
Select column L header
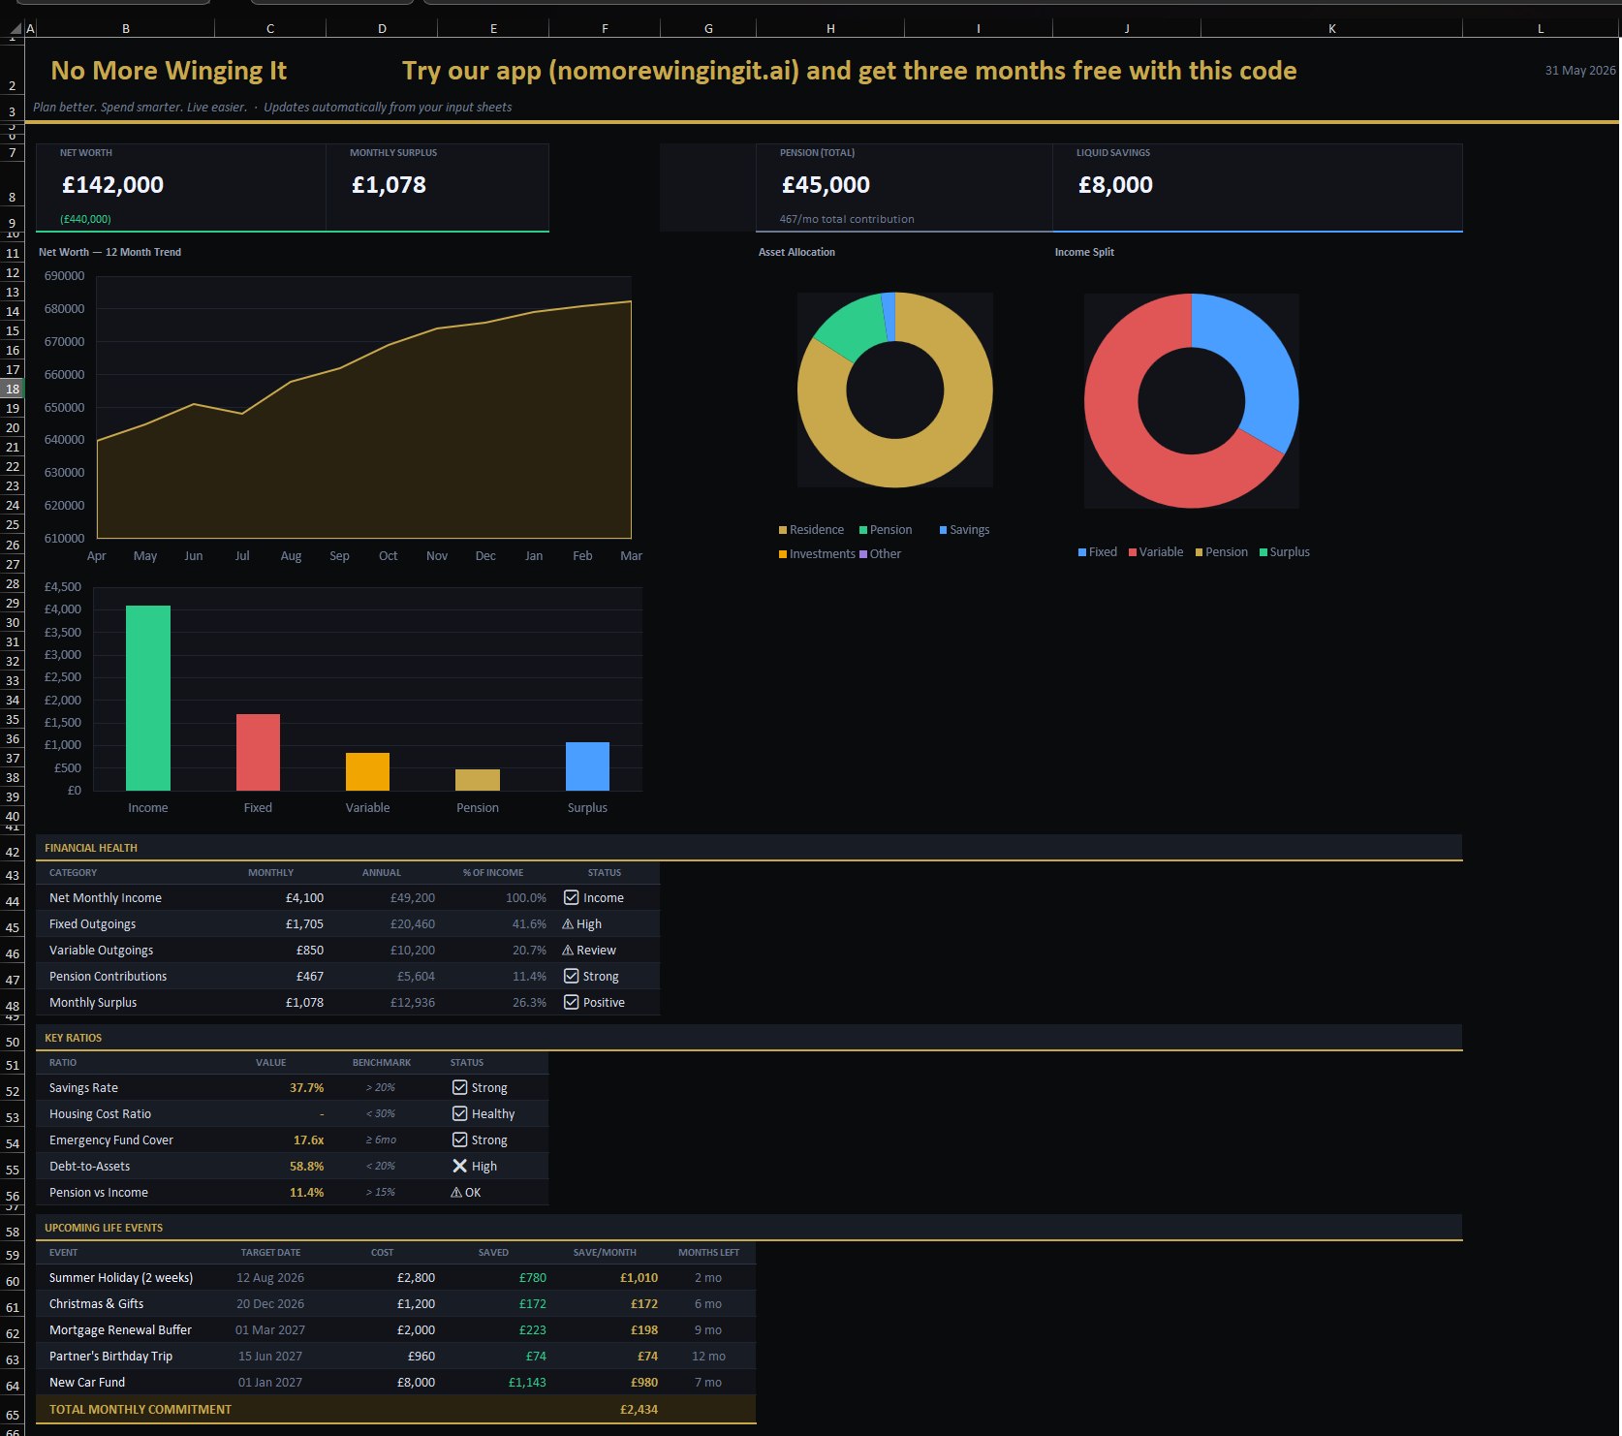click(1541, 29)
